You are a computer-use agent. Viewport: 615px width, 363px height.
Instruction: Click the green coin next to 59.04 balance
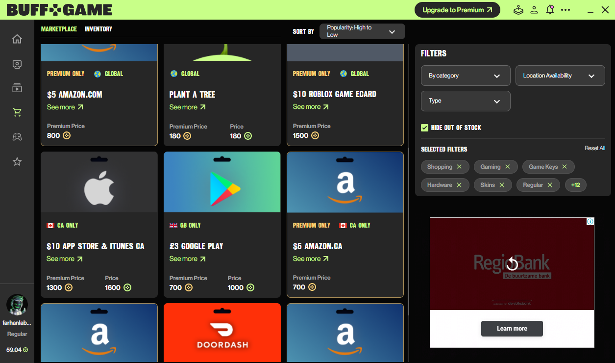point(25,350)
